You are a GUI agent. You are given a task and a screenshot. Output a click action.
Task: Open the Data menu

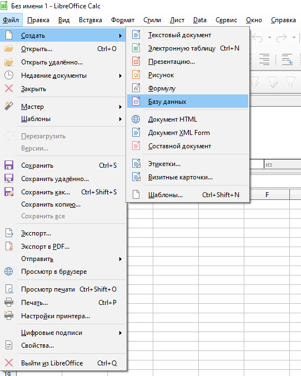tap(200, 20)
